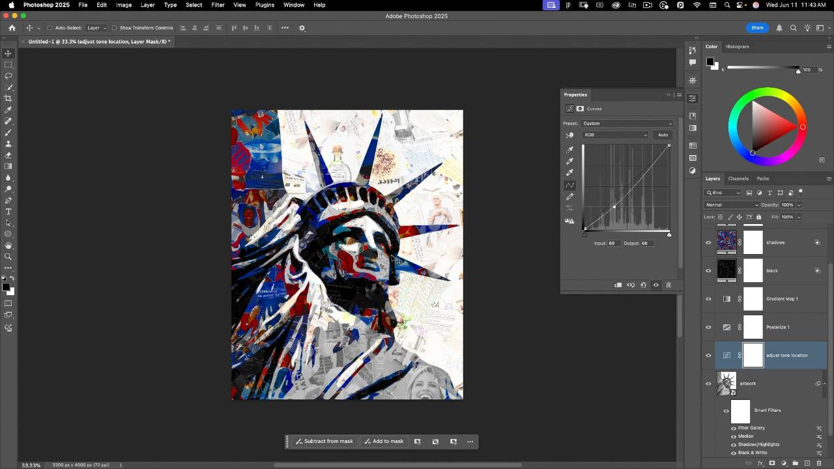The image size is (834, 469).
Task: Delete layer using the Layers panel trash icon
Action: (x=819, y=463)
